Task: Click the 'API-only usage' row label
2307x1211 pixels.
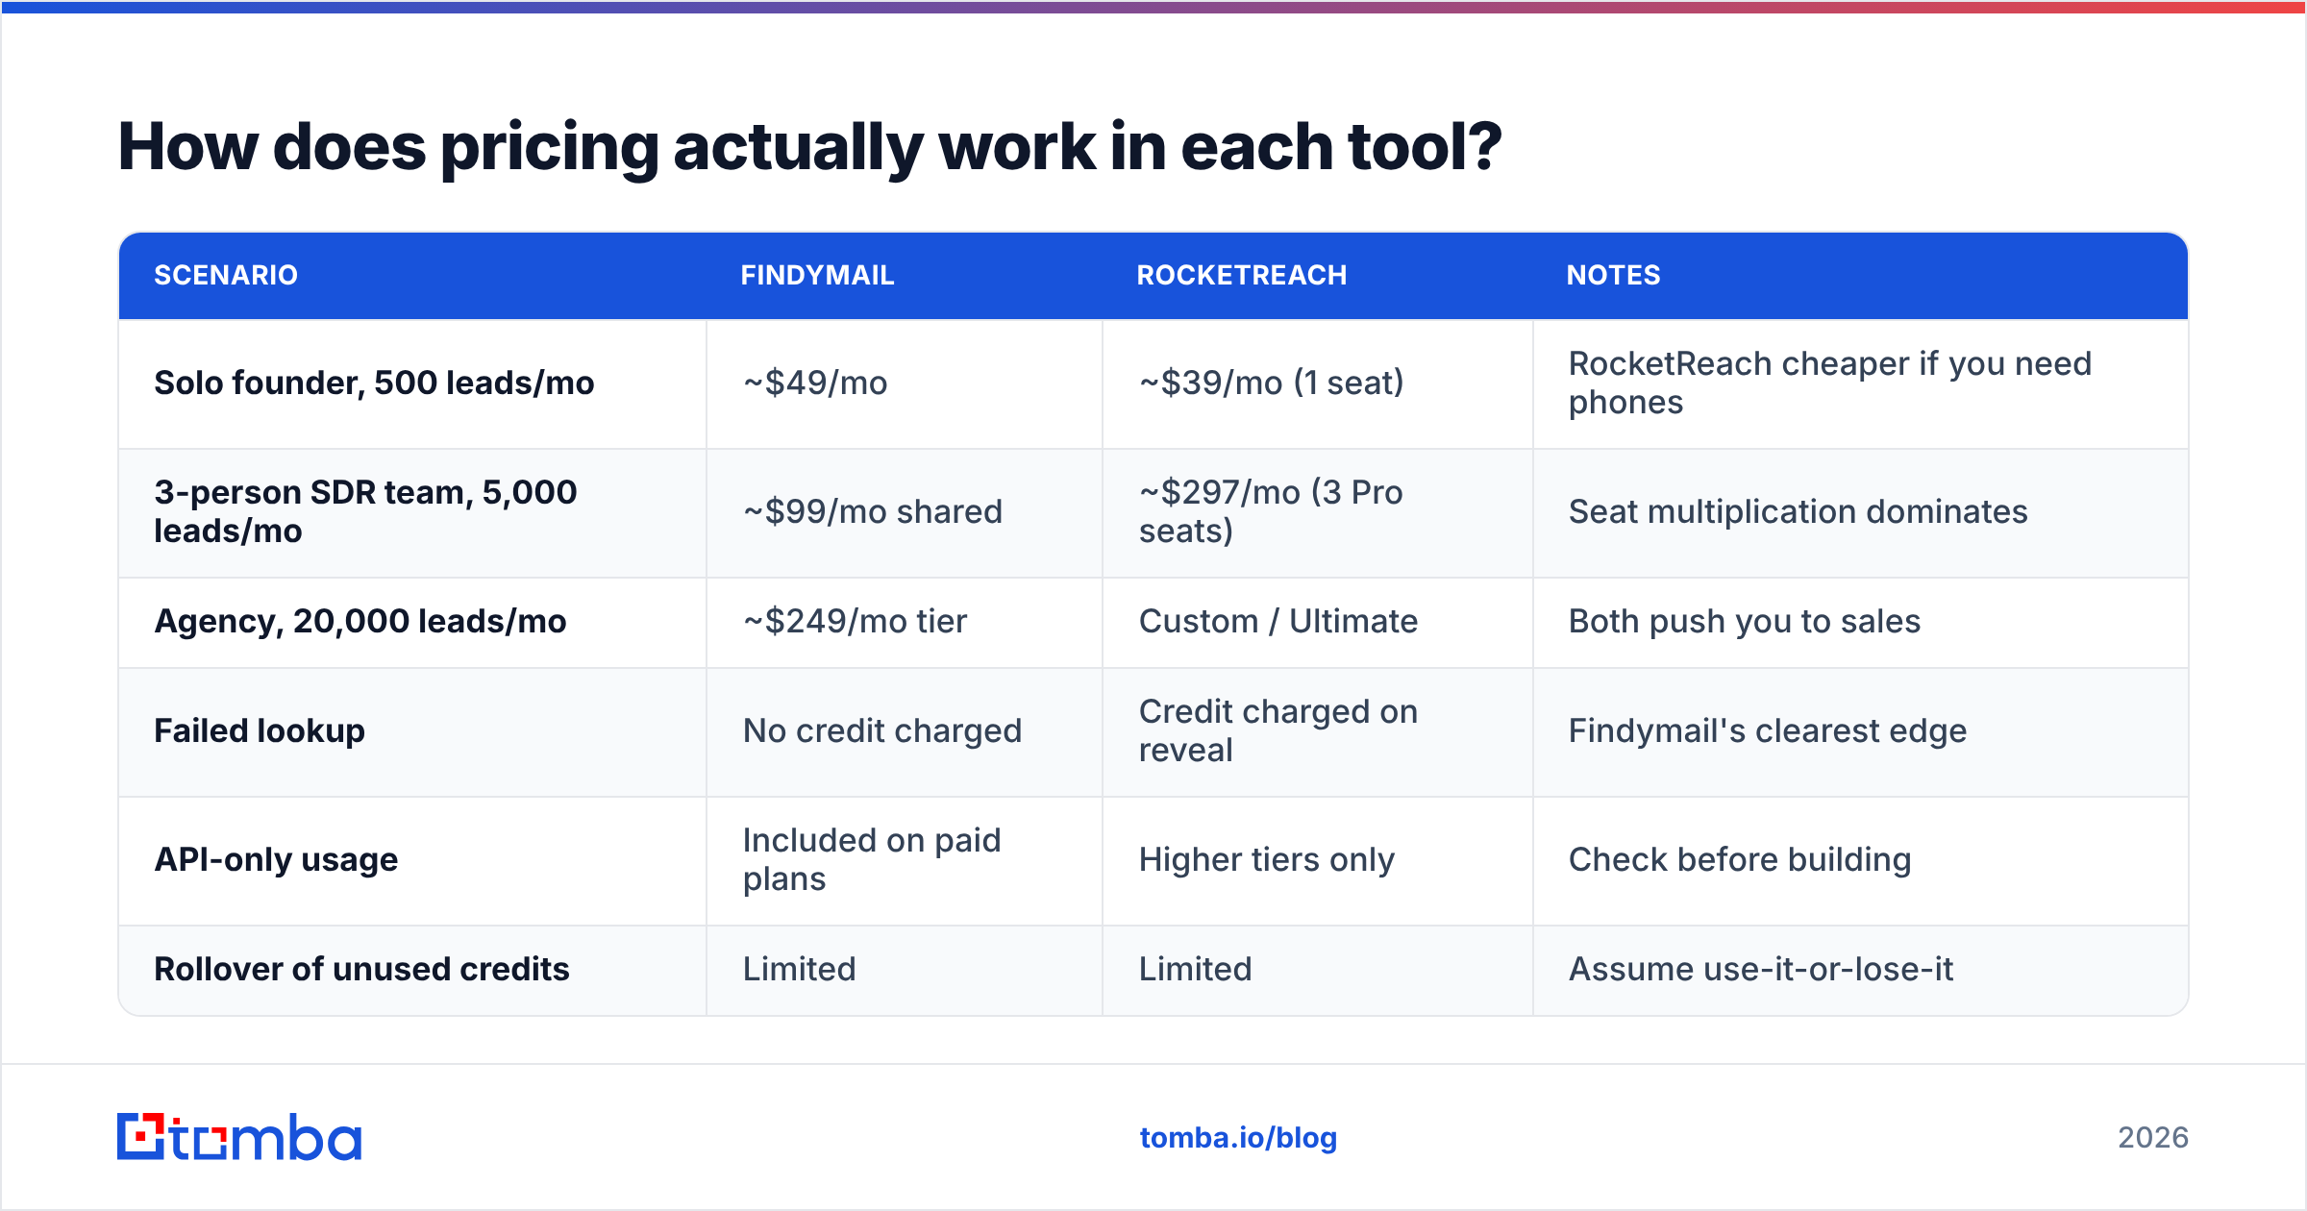Action: click(x=276, y=859)
